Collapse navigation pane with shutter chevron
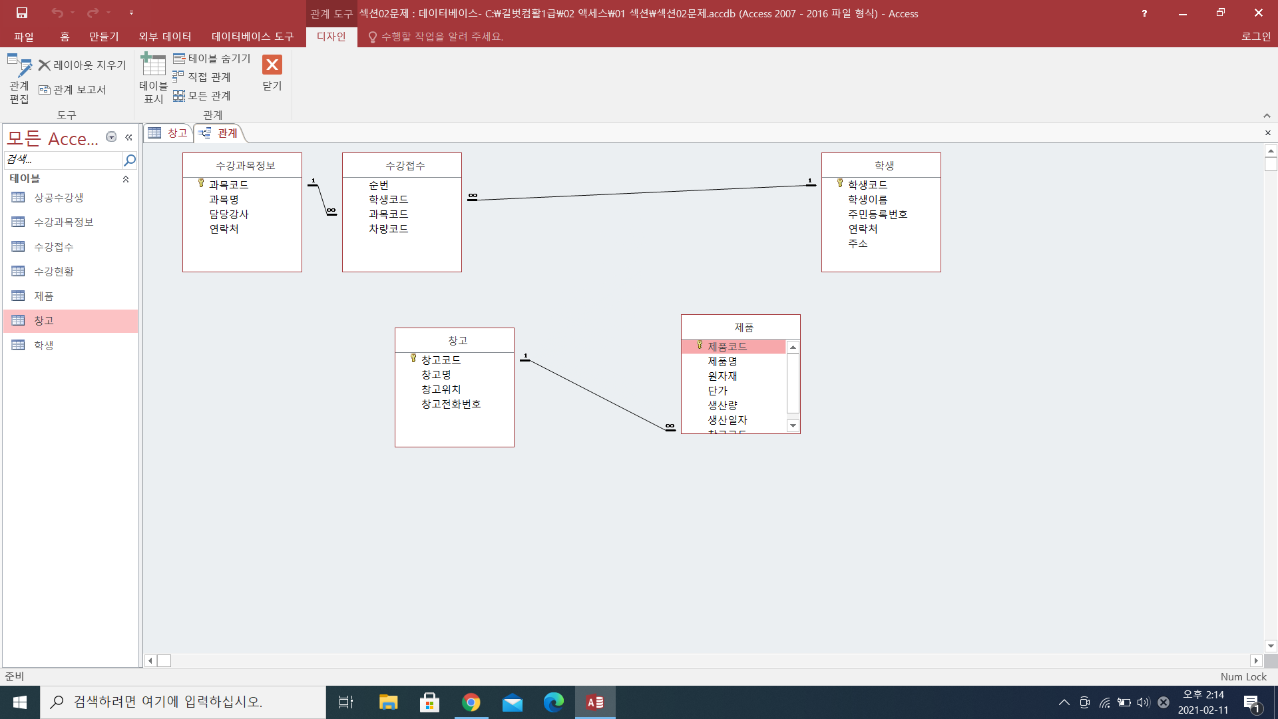 click(128, 137)
